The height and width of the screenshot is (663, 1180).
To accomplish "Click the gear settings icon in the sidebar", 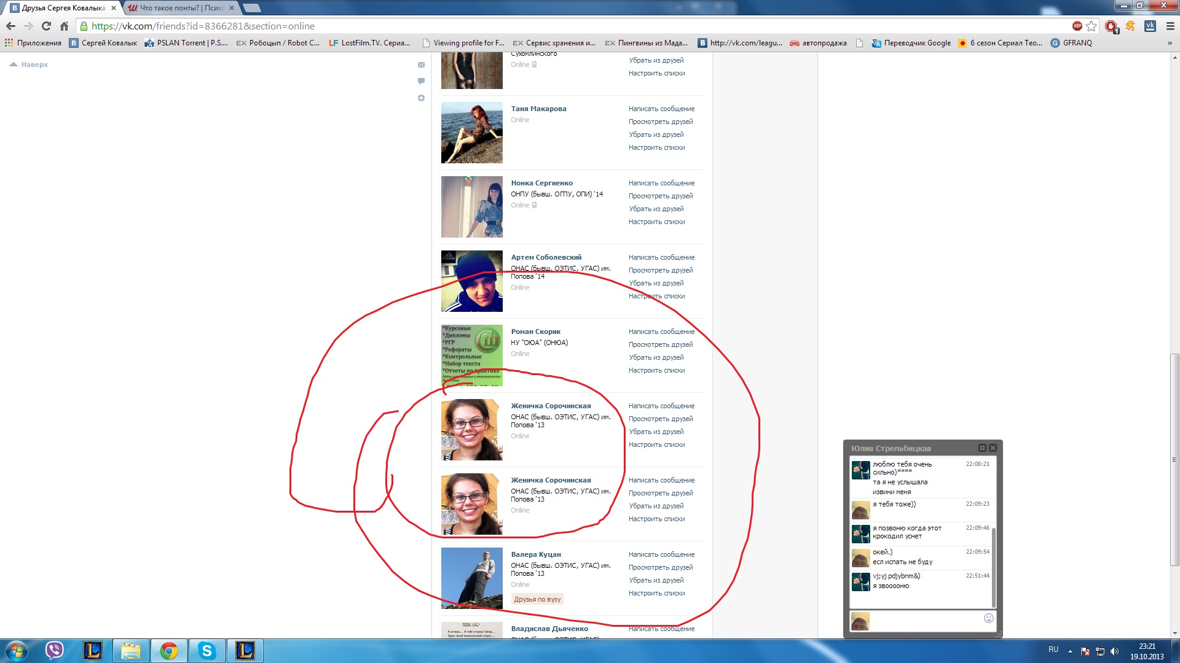I will click(x=421, y=98).
